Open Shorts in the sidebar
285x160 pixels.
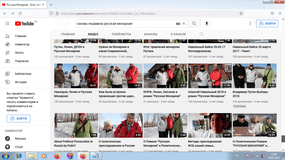[19, 53]
